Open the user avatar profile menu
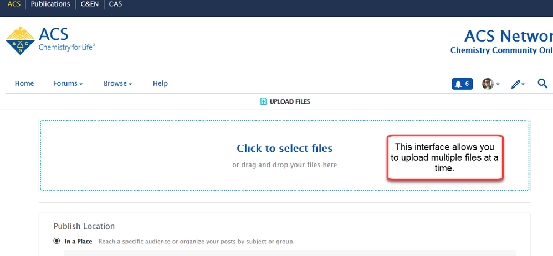553x256 pixels. [x=490, y=84]
